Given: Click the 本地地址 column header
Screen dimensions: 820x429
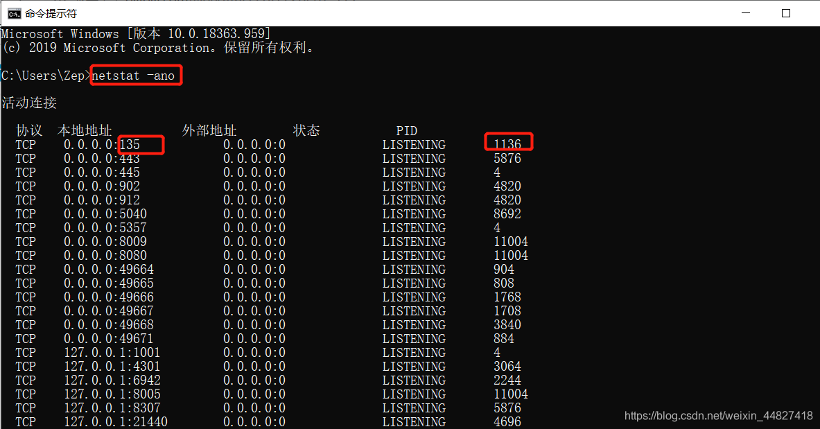Looking at the screenshot, I should 85,130.
